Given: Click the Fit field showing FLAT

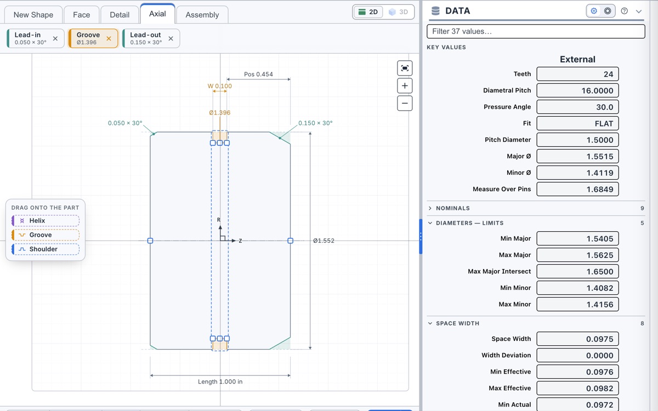Looking at the screenshot, I should [577, 123].
